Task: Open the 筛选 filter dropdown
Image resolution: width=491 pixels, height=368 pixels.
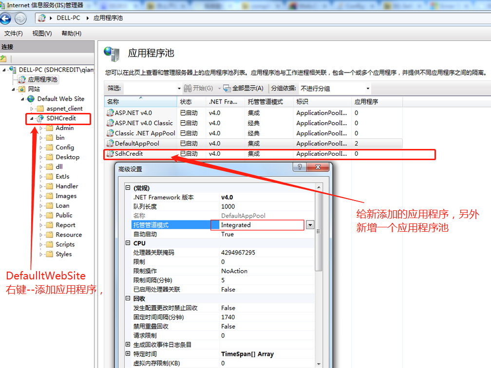Action: 179,89
